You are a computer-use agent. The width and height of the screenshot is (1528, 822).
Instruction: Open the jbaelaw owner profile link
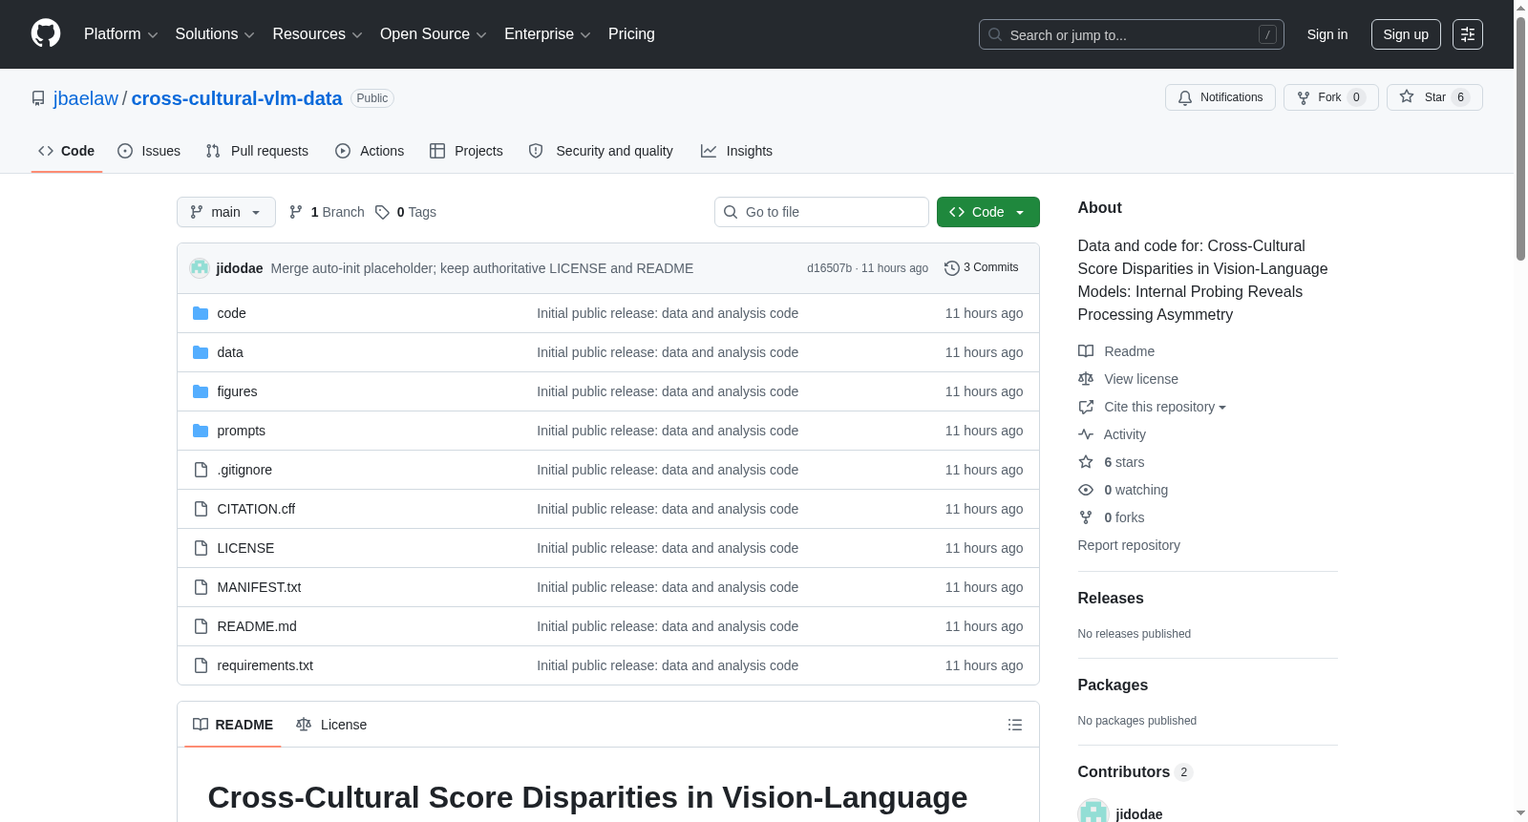pos(86,98)
